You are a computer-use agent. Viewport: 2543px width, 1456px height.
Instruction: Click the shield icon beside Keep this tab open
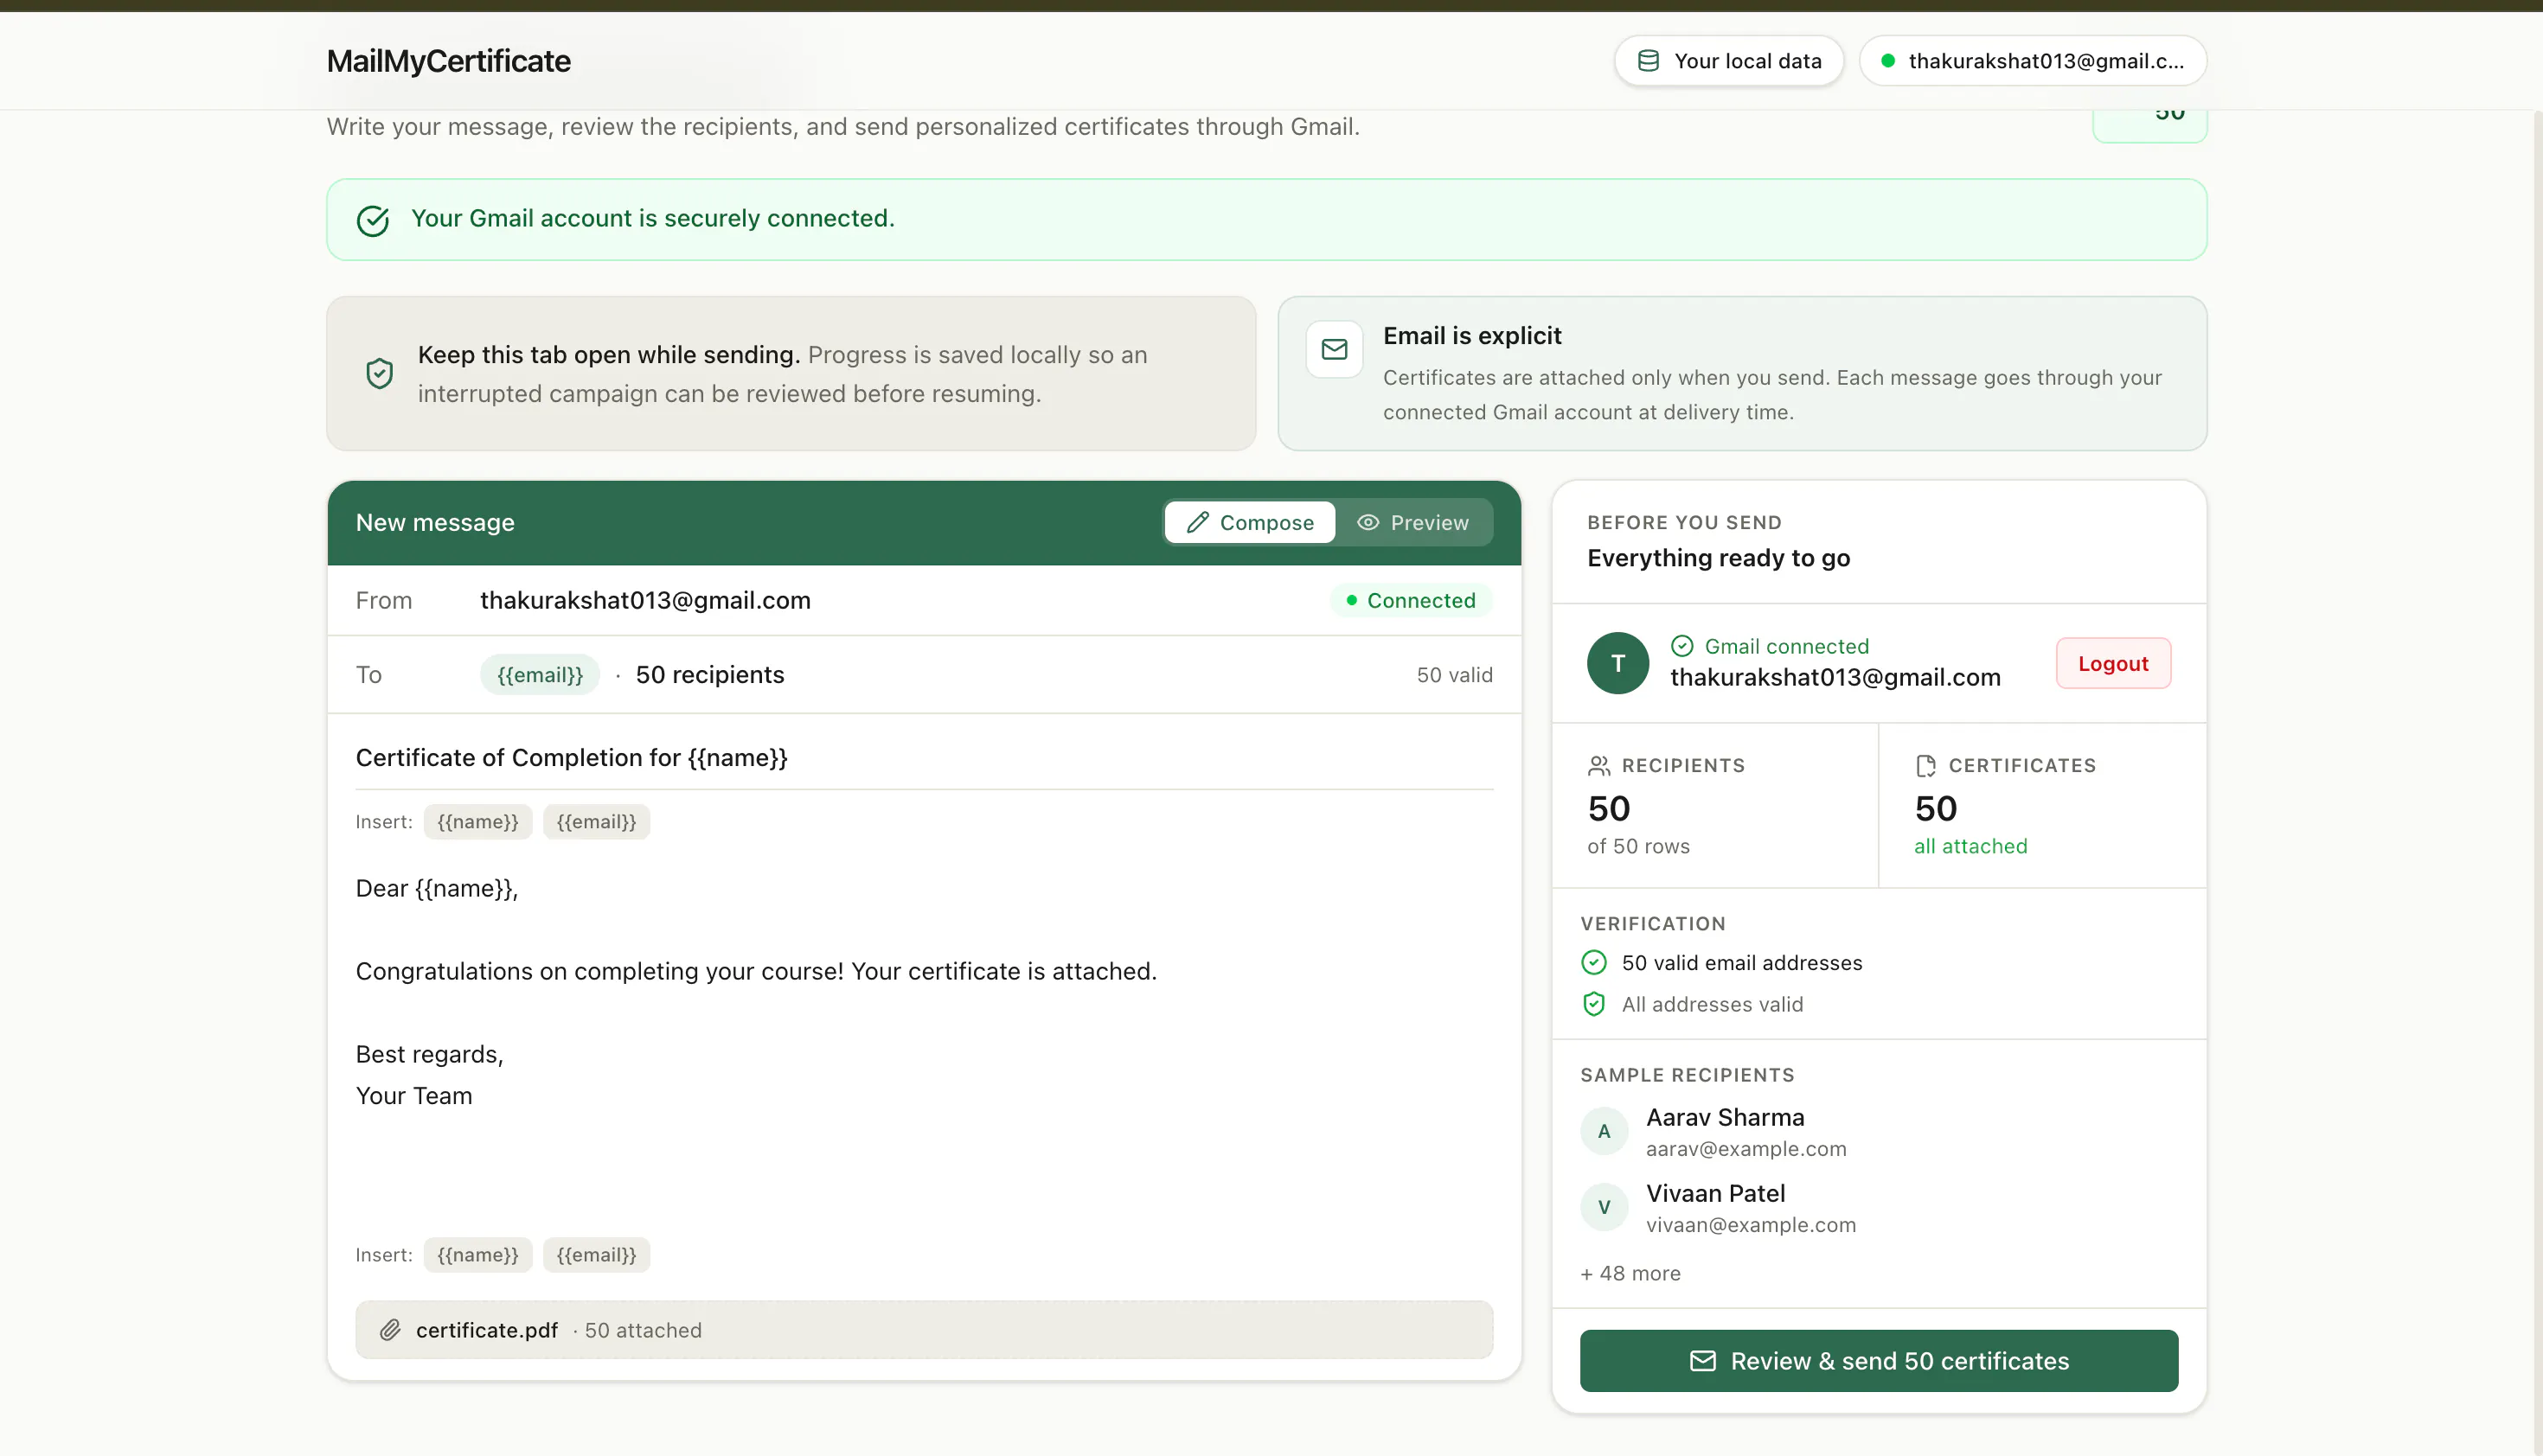pyautogui.click(x=379, y=373)
